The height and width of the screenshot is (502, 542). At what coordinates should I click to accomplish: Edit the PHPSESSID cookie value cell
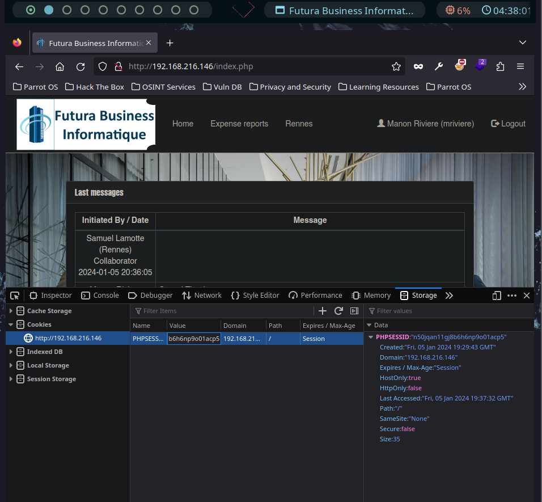tap(194, 339)
